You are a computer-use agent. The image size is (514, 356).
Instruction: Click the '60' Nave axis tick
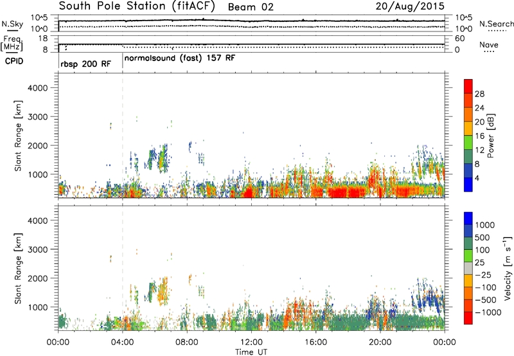[459, 39]
